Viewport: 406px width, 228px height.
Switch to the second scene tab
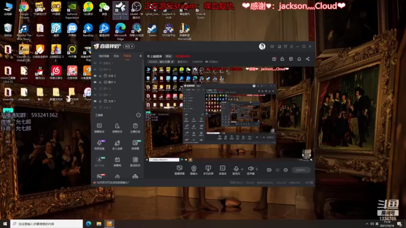[116, 56]
